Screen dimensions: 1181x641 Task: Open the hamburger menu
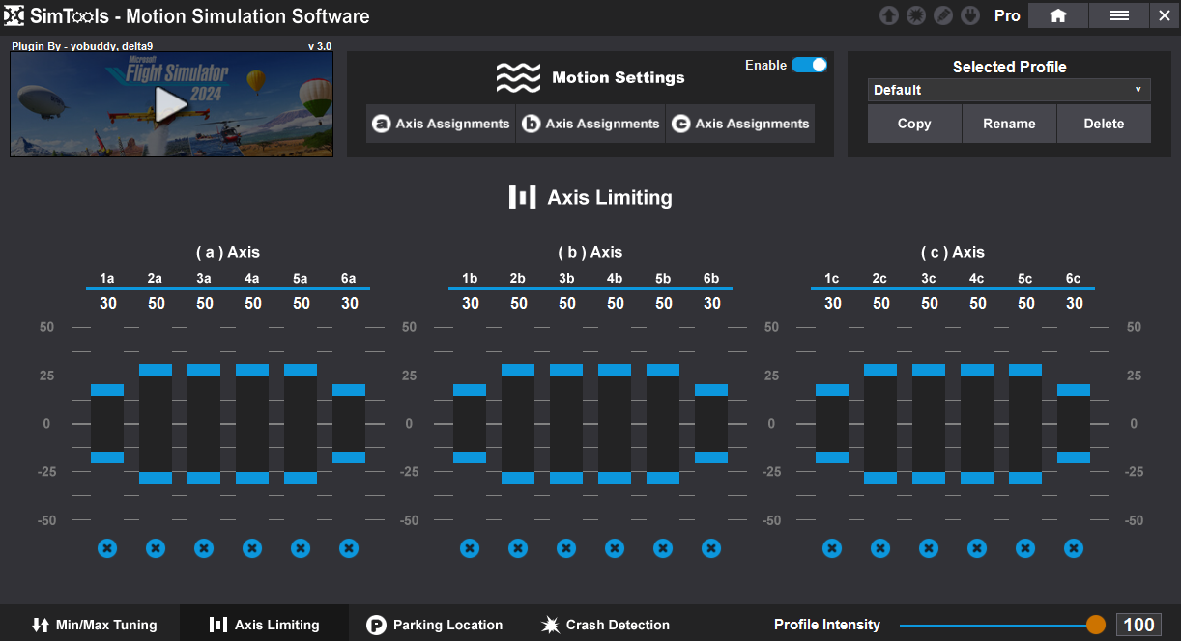tap(1119, 15)
